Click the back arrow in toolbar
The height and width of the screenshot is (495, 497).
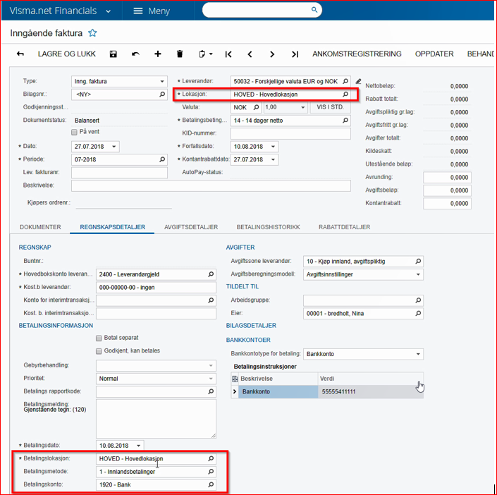(x=20, y=54)
